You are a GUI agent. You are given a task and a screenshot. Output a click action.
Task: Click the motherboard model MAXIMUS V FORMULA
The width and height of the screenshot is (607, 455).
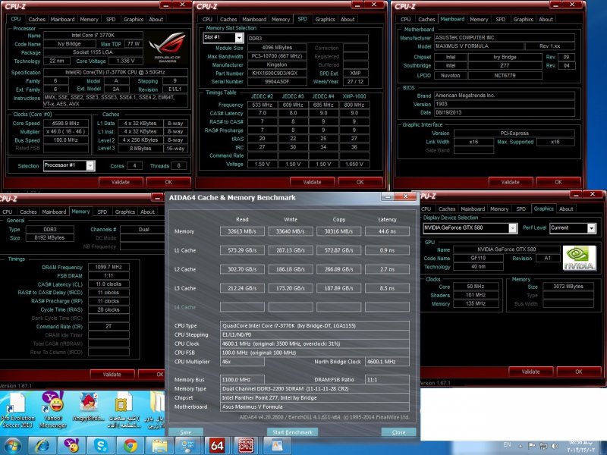(479, 46)
